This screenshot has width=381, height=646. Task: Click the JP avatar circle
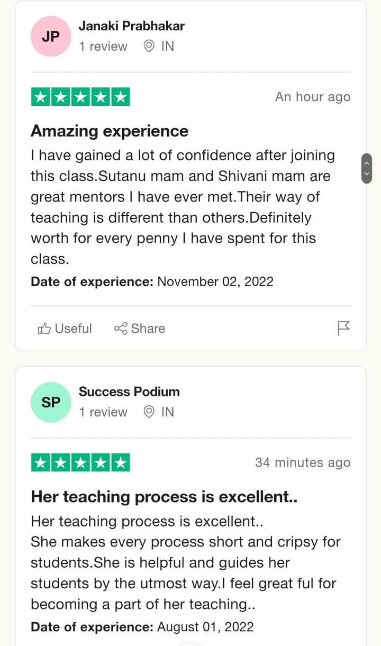click(x=51, y=37)
